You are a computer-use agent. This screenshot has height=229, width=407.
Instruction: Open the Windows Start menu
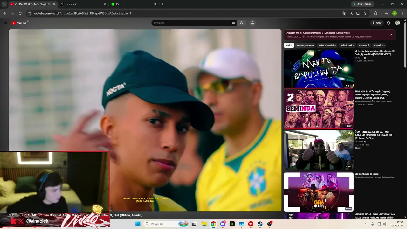(x=138, y=224)
